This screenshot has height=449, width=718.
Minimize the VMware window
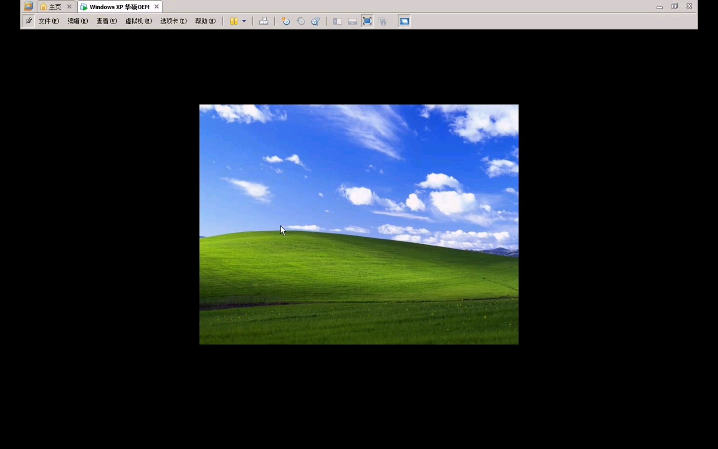point(659,7)
